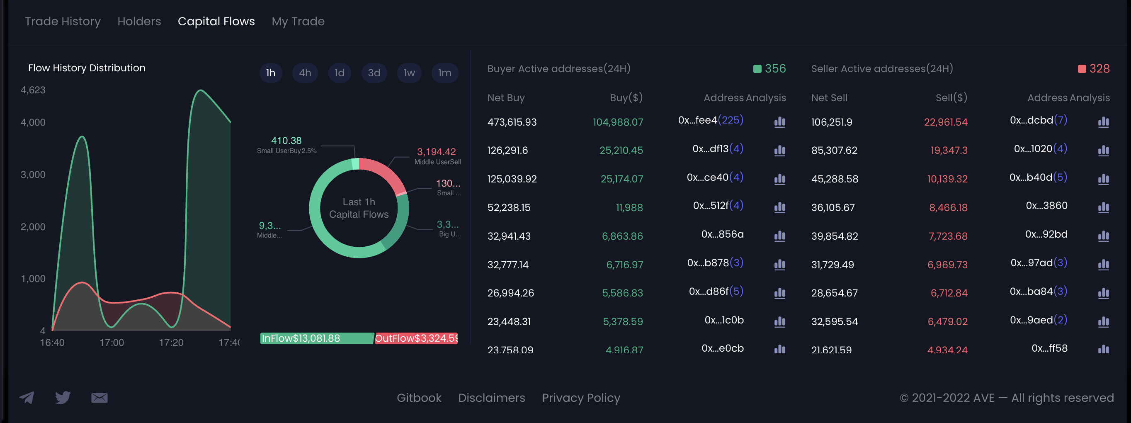
Task: Switch time range to 4h
Action: 305,73
